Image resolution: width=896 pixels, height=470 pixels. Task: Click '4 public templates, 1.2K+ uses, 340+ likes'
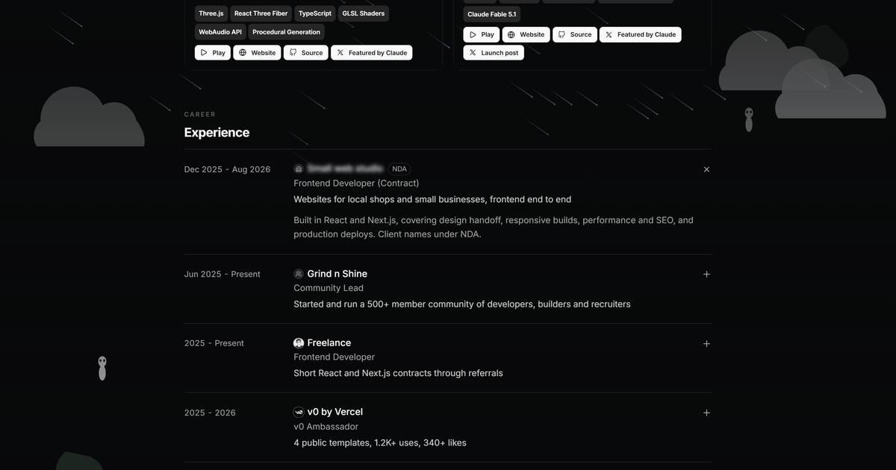tap(380, 443)
